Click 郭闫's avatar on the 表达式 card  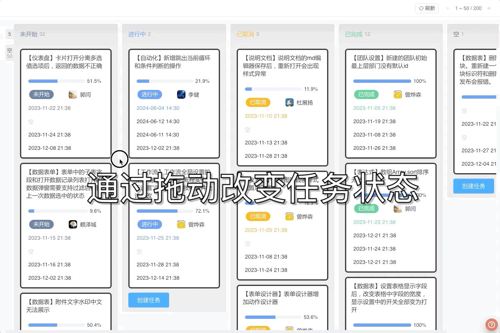point(397,209)
